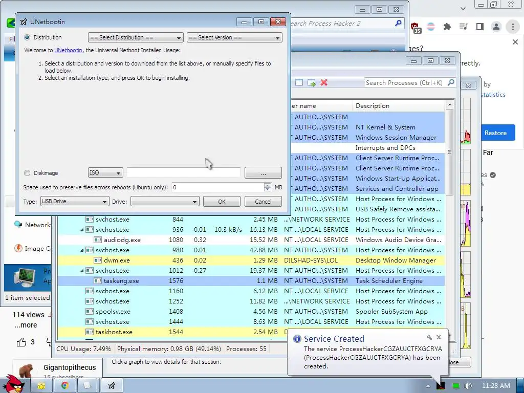
Task: Toggle the Chrome side panel icon
Action: tap(480, 27)
